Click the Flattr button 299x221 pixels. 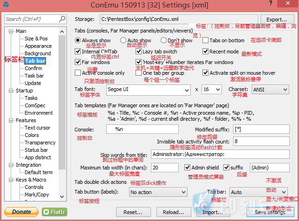54,212
